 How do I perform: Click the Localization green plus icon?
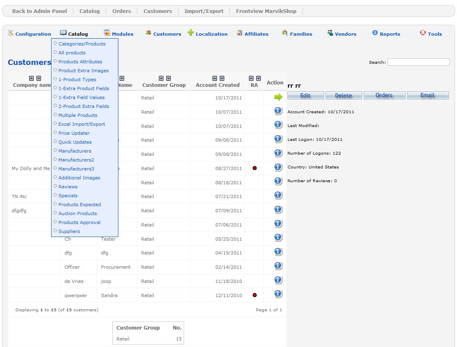point(191,32)
